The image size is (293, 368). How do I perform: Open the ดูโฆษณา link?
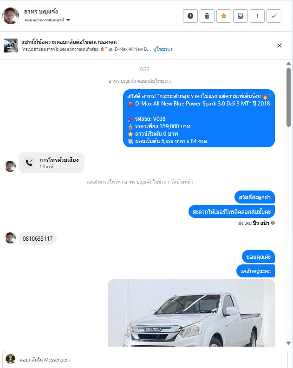click(x=163, y=49)
